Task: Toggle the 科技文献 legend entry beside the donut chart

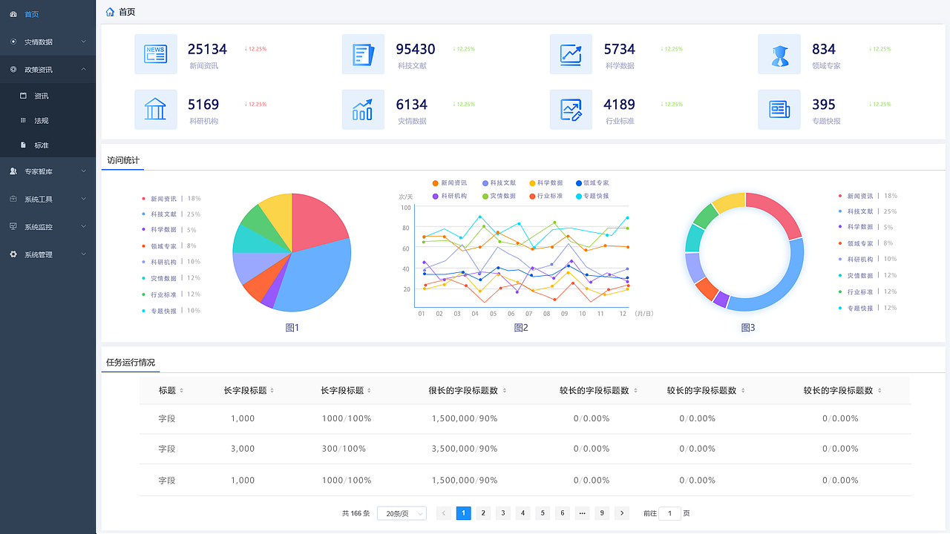Action: [859, 211]
